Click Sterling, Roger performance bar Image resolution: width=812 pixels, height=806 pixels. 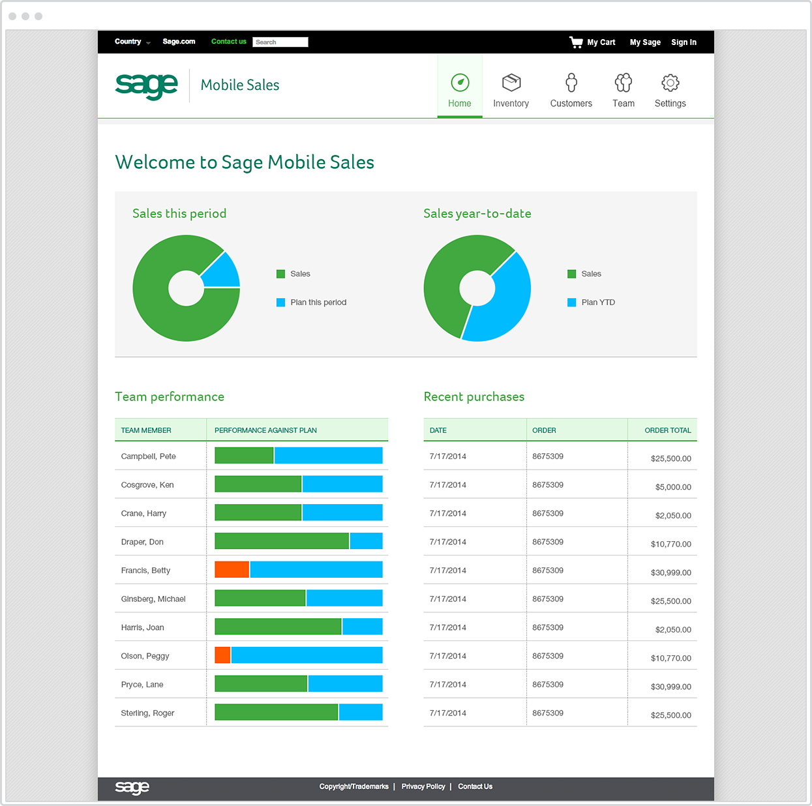pyautogui.click(x=299, y=712)
